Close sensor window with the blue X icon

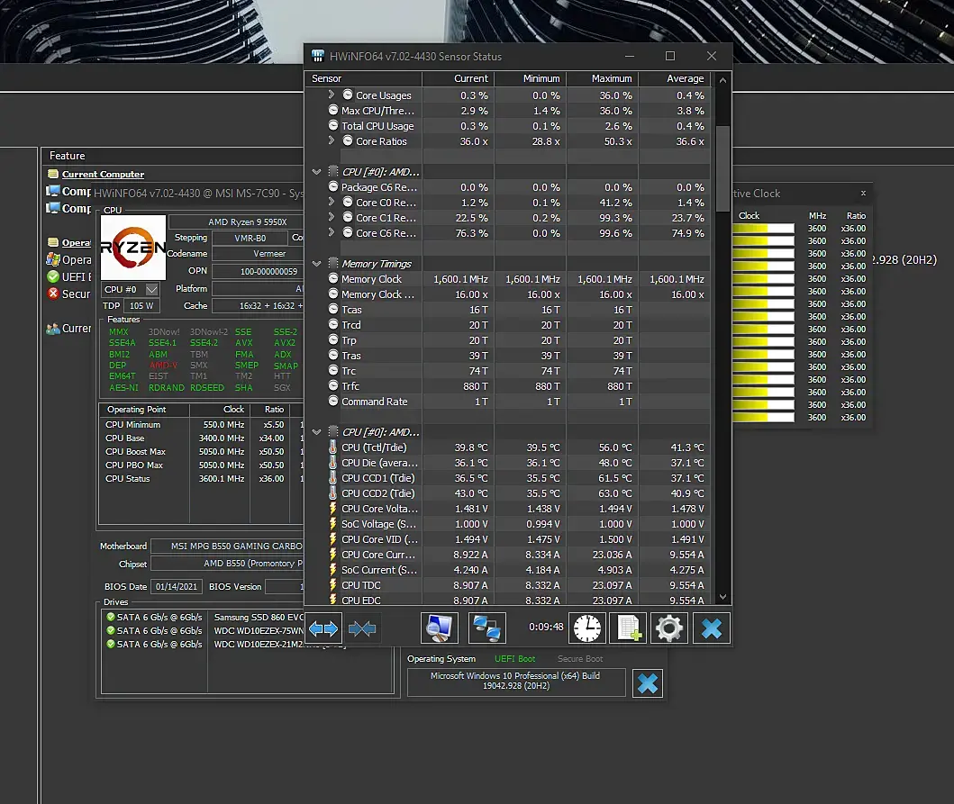pos(712,628)
